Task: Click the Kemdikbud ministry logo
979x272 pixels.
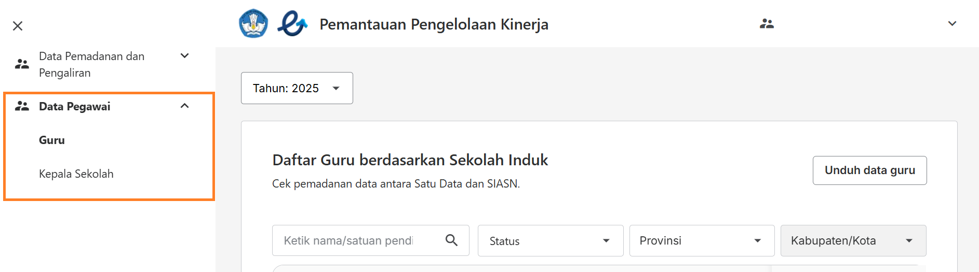Action: 253,24
